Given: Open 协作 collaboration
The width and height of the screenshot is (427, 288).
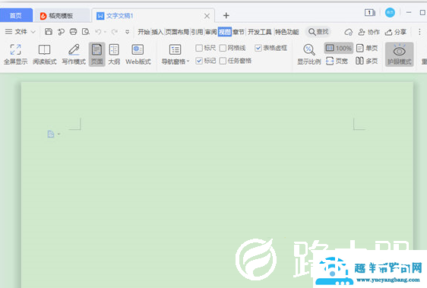Looking at the screenshot, I should [368, 32].
